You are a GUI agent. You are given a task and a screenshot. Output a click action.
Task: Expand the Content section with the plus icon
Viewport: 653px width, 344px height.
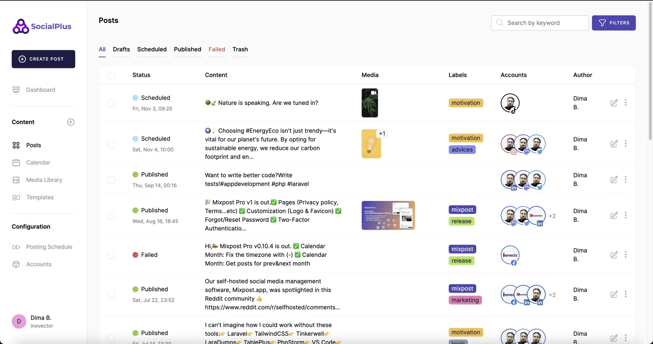(x=71, y=122)
